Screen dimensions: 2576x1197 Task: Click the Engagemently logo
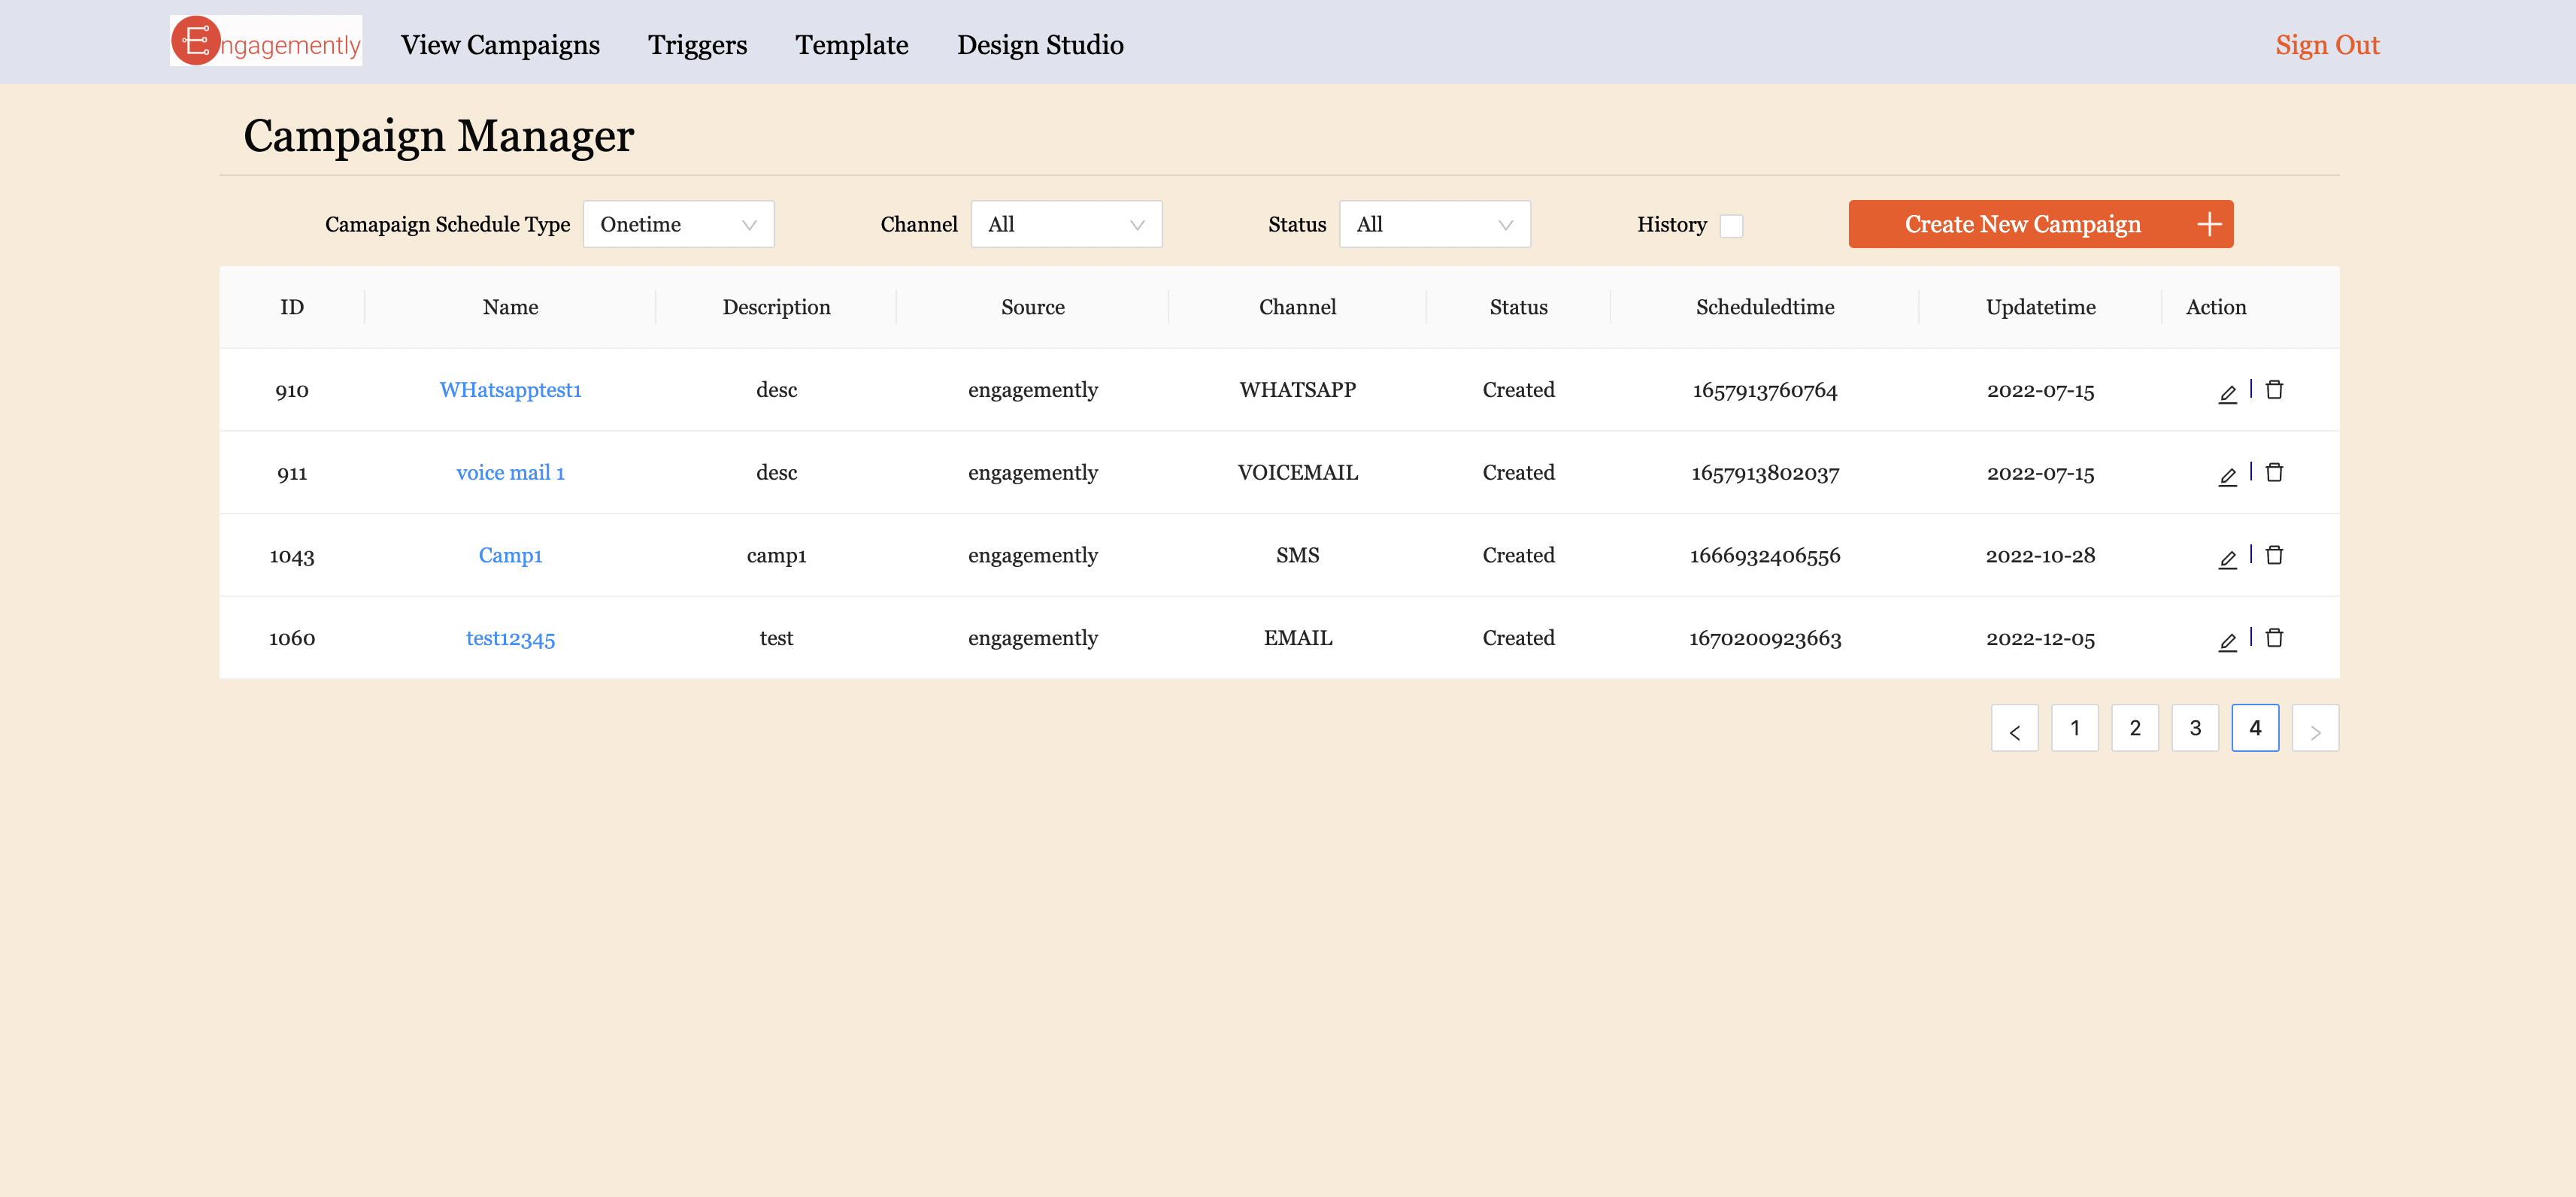coord(266,41)
